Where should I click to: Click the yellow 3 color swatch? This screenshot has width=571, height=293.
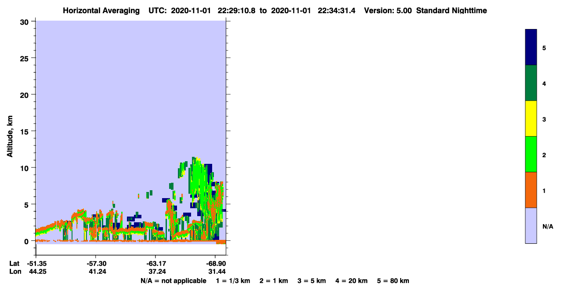click(x=531, y=119)
